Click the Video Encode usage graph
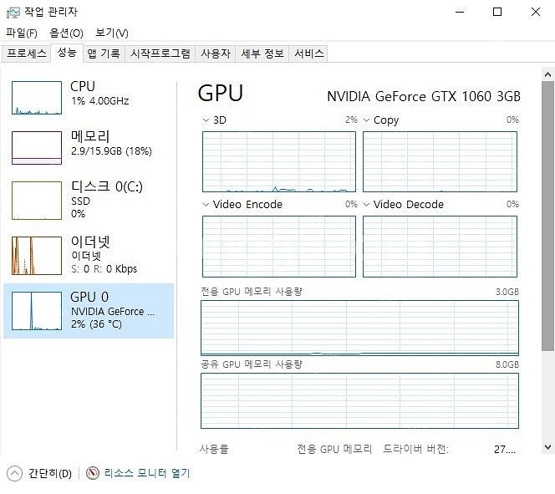Screen dimensions: 555x494 coord(279,247)
